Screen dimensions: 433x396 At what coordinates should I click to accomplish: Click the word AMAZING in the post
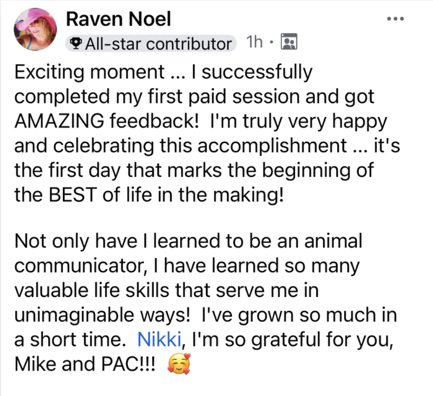tap(60, 121)
